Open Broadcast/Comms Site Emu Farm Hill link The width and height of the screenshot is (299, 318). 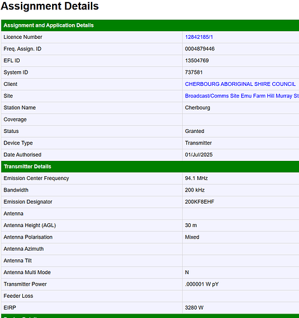tap(242, 96)
